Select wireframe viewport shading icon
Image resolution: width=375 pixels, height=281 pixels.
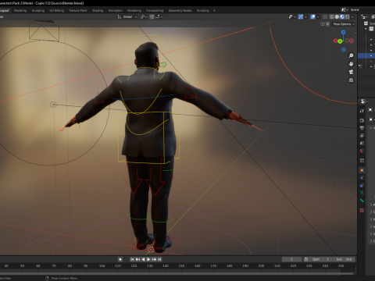pyautogui.click(x=332, y=16)
